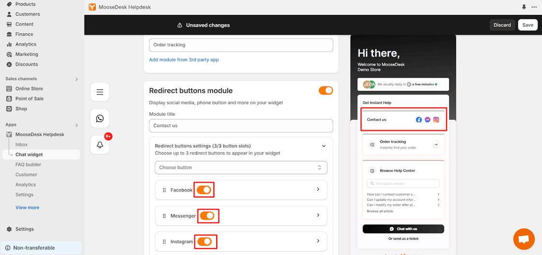Open the three-dots more options menu
Screen dimensions: 542x255
pos(534,7)
